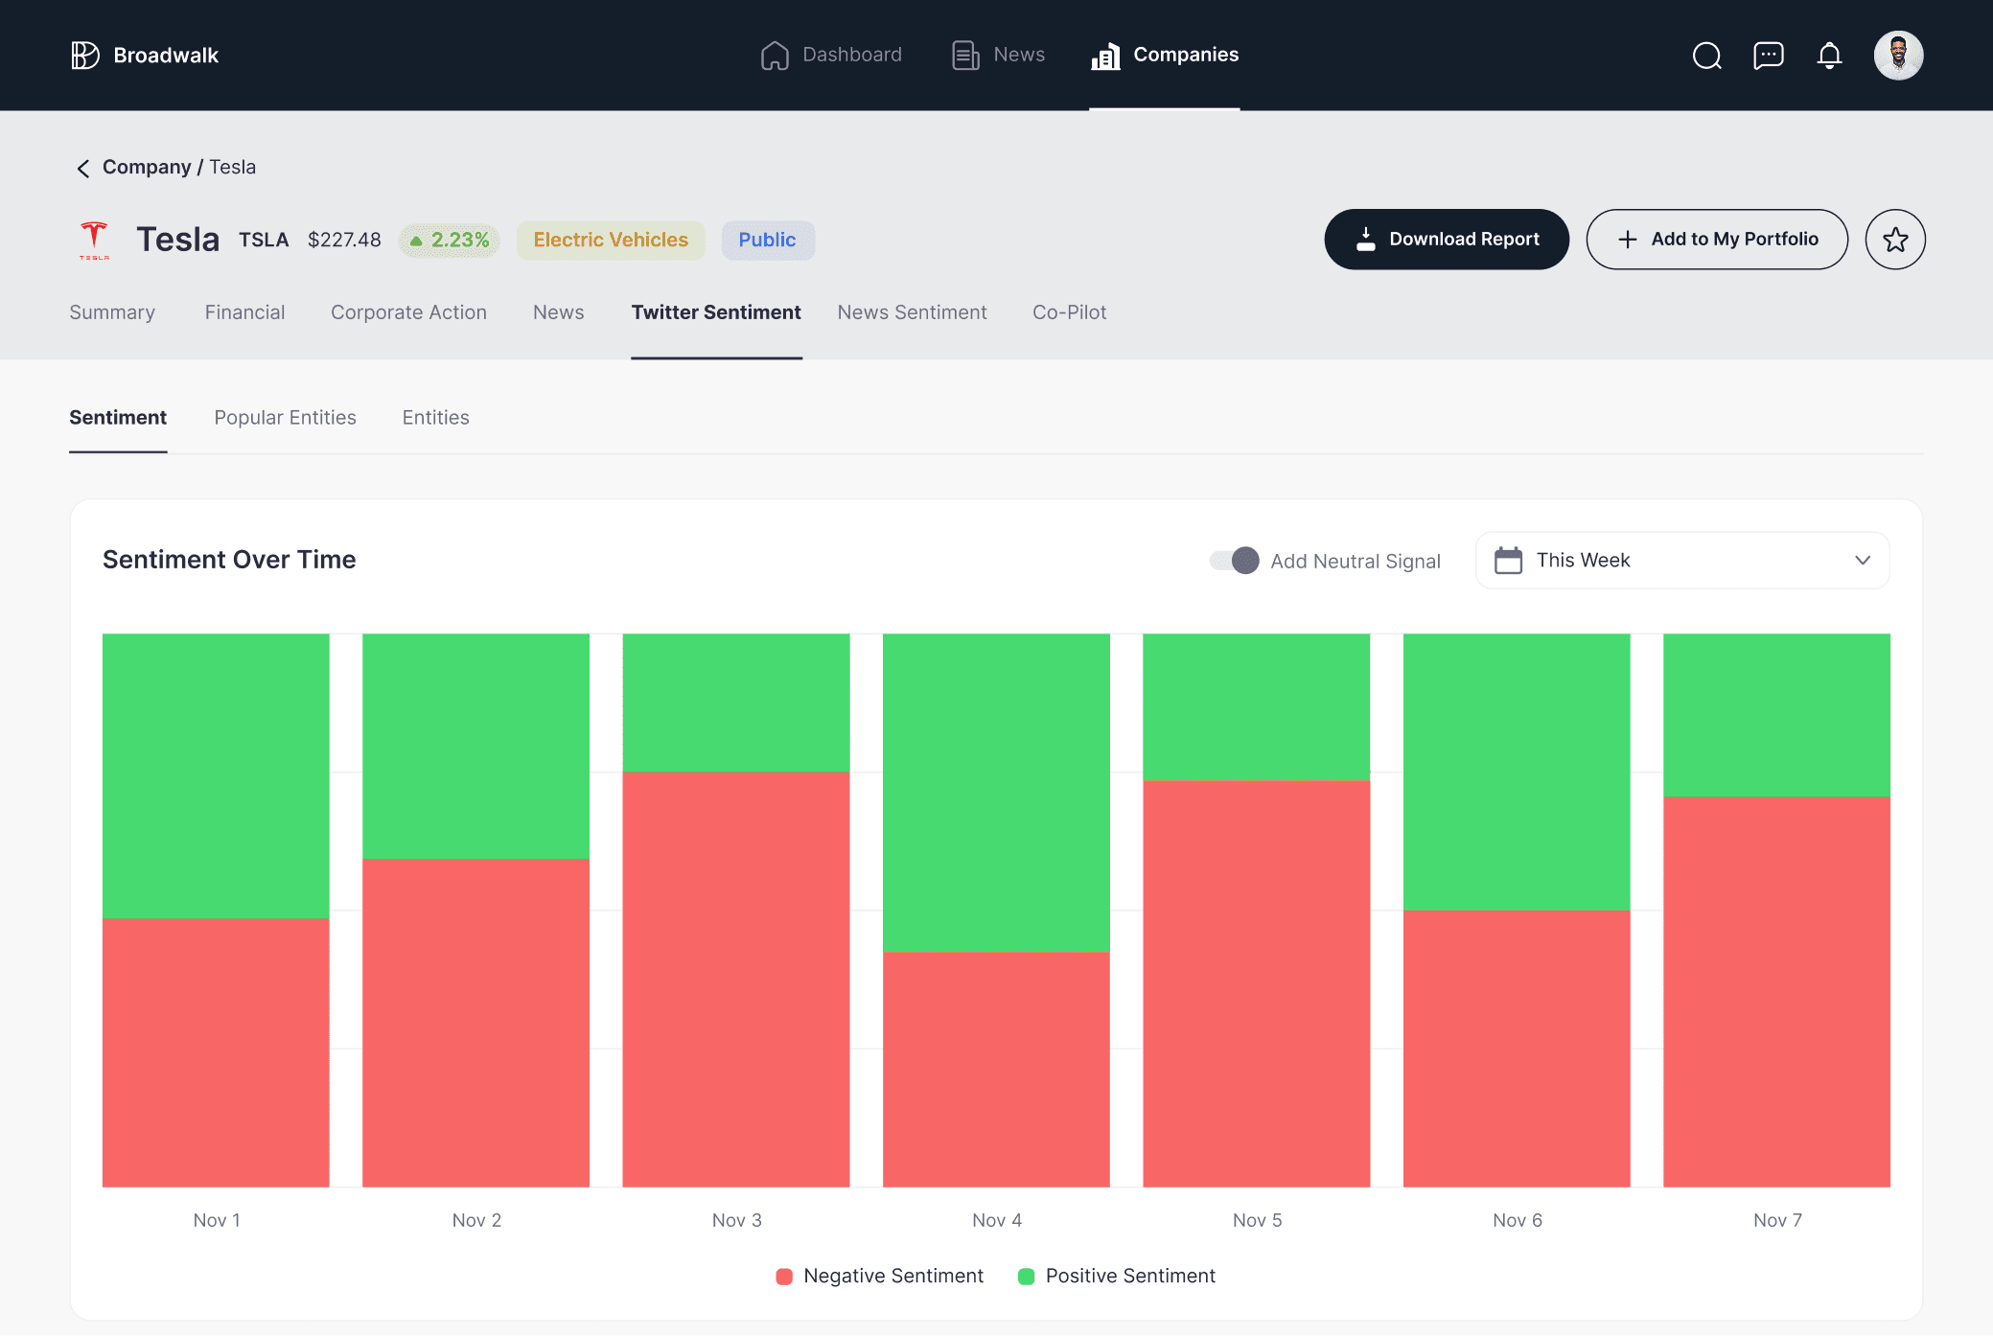Click the 2.23% price change badge
The image size is (1993, 1336).
pyautogui.click(x=450, y=241)
